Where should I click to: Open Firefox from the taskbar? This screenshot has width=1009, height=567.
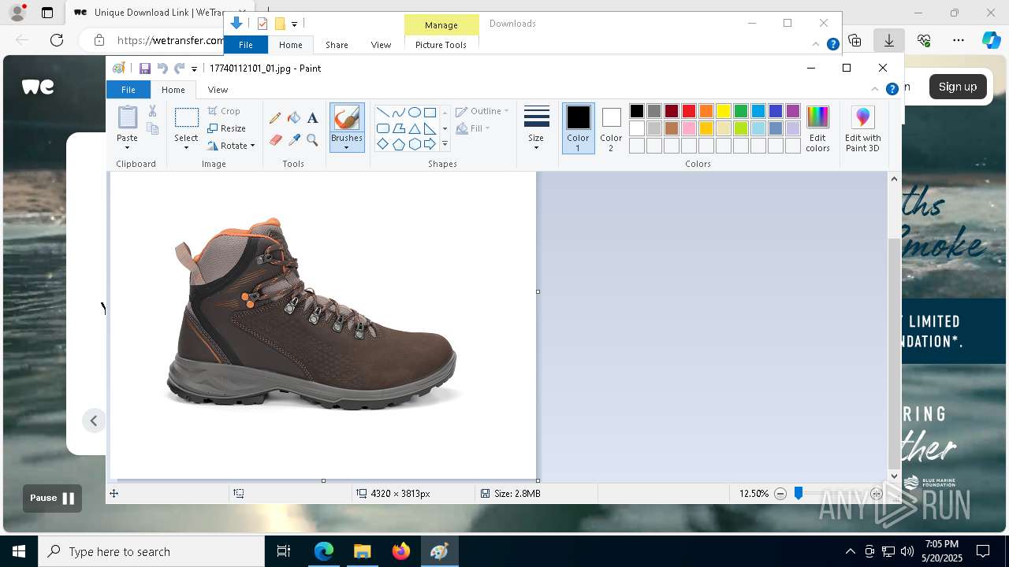pos(400,551)
